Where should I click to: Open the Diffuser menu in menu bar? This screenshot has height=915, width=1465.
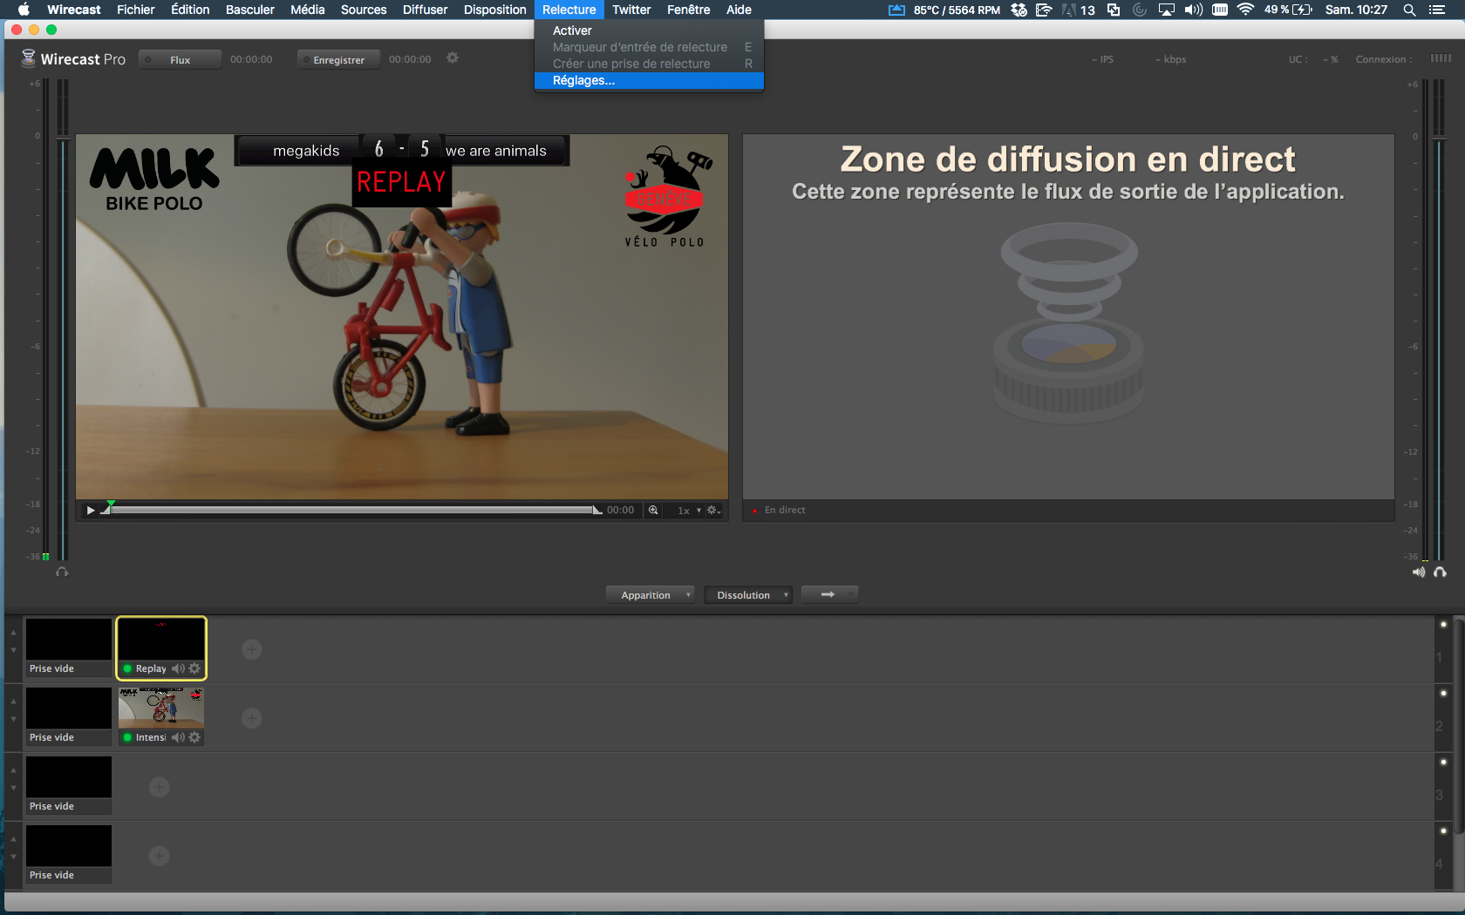click(425, 10)
